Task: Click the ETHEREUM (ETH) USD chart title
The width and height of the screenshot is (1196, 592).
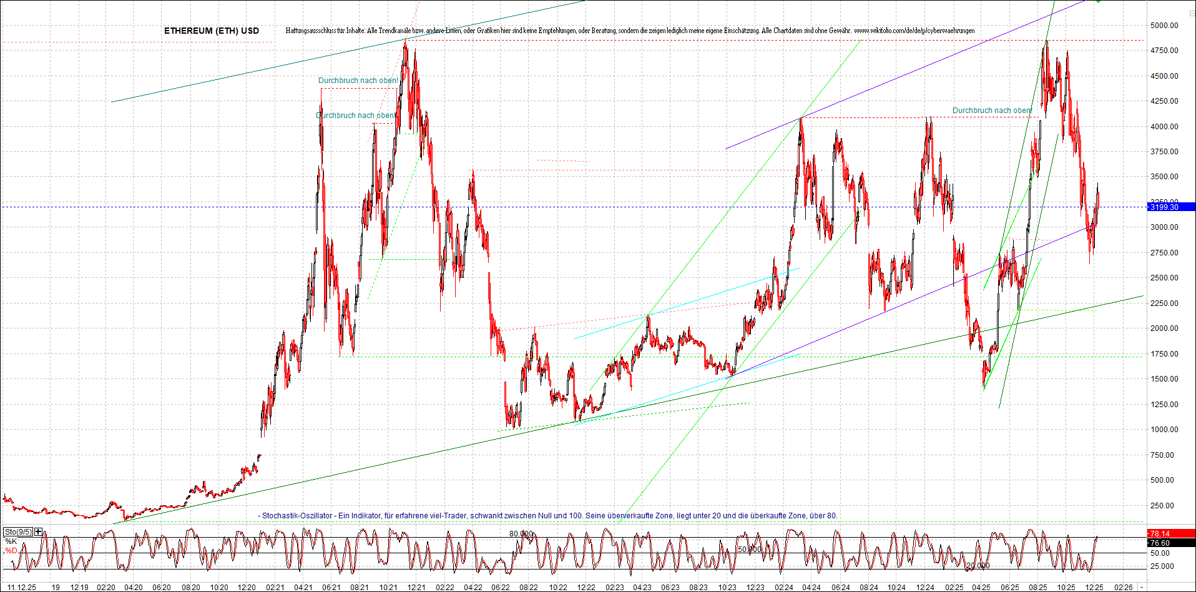Action: point(212,31)
